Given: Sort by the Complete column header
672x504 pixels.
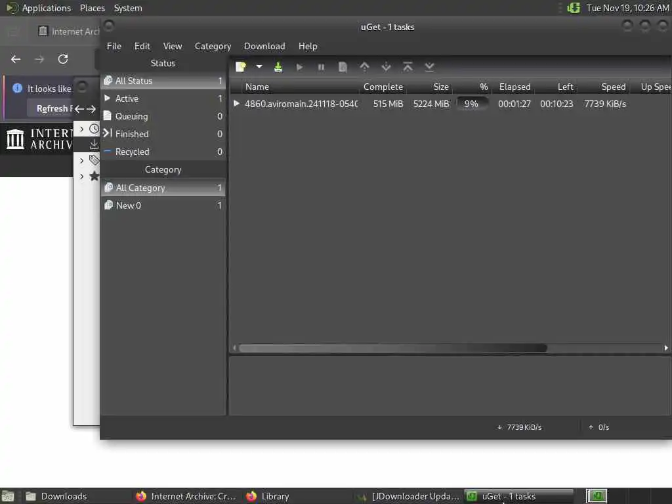Looking at the screenshot, I should [383, 87].
